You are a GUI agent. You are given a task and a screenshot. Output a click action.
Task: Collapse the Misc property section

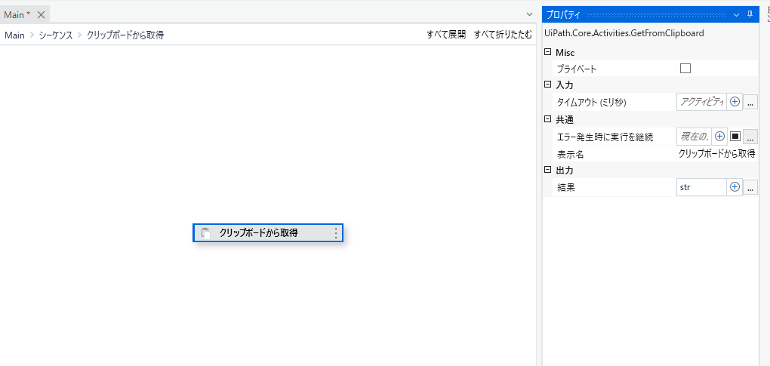[x=547, y=51]
